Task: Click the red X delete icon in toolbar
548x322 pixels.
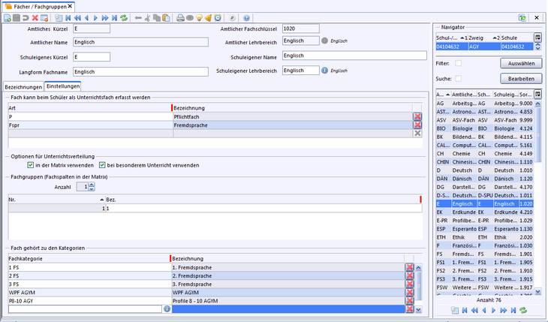Action: tap(35, 17)
